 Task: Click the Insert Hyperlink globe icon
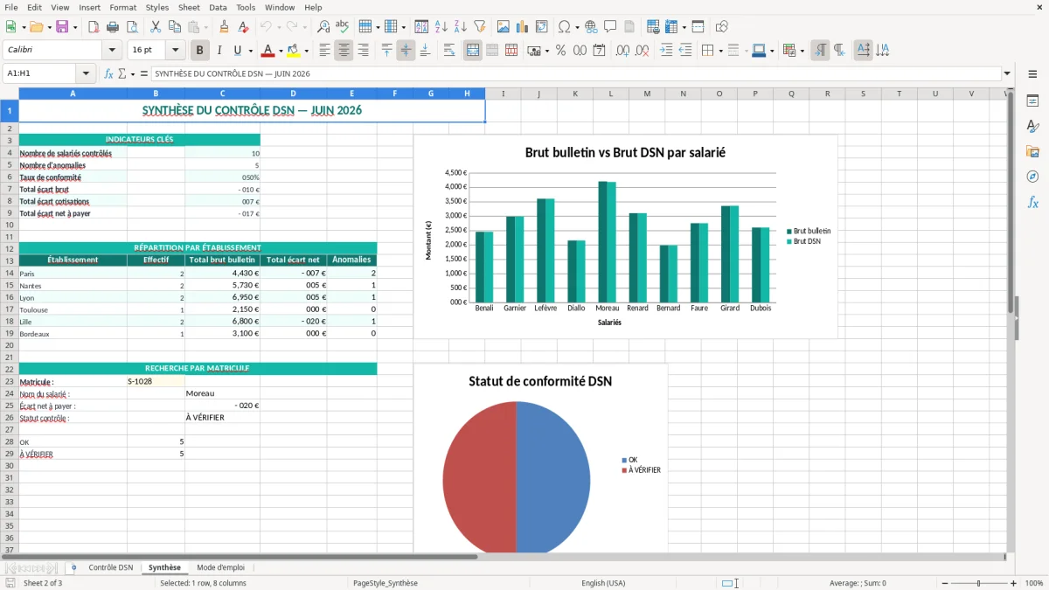[x=591, y=27]
